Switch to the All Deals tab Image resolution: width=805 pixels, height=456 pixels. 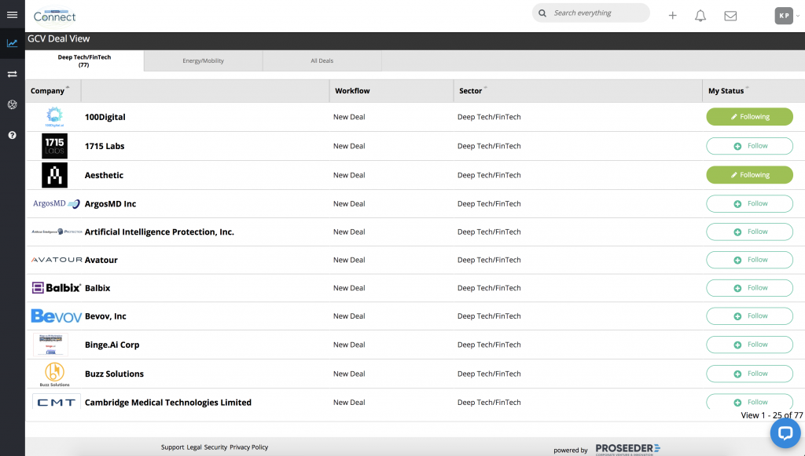click(322, 60)
